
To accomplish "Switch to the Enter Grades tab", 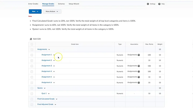I will click(x=33, y=4).
